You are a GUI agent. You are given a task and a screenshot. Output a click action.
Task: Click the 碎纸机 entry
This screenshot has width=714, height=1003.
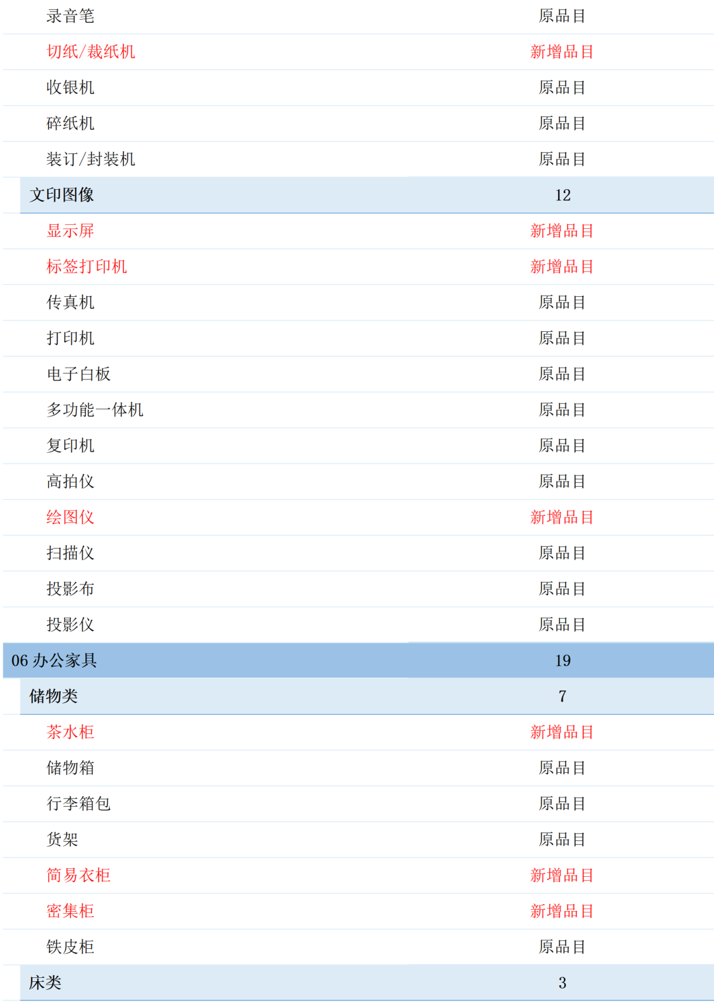click(69, 124)
